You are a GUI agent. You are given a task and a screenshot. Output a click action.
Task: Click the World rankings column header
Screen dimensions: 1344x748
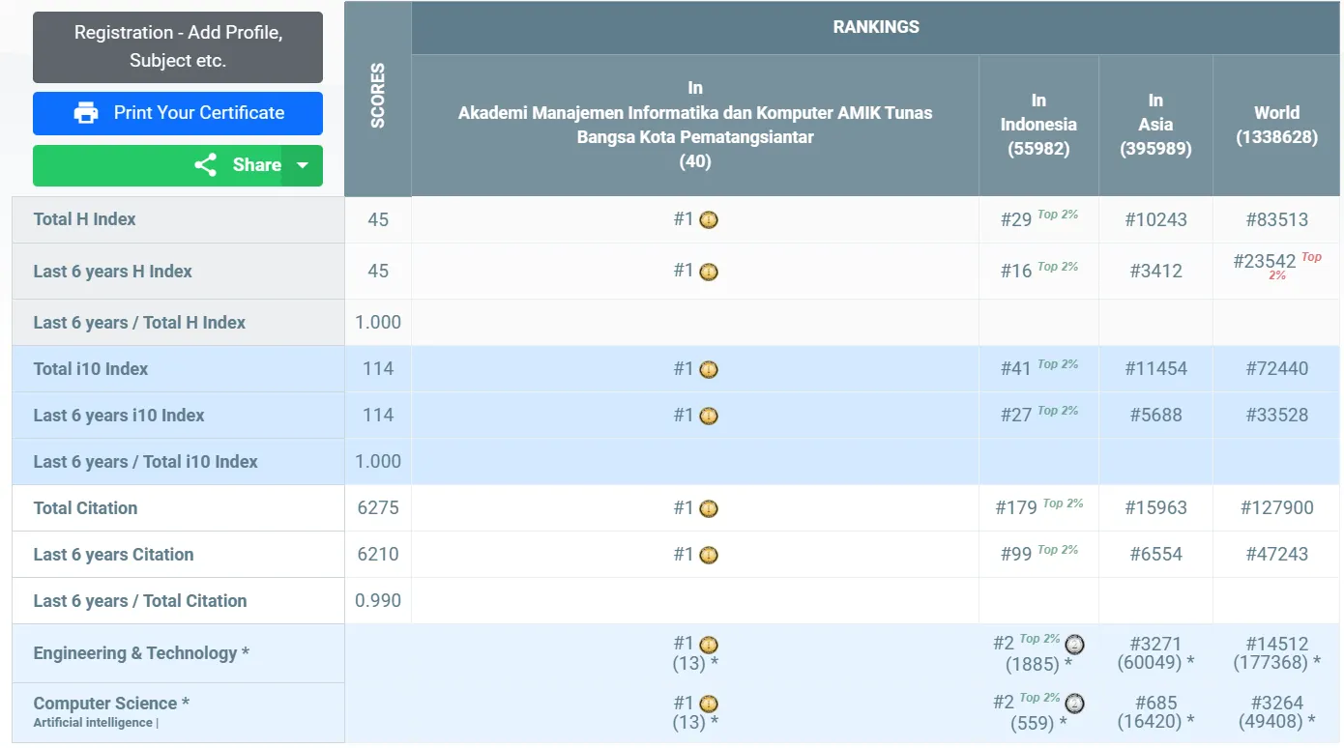[1276, 125]
